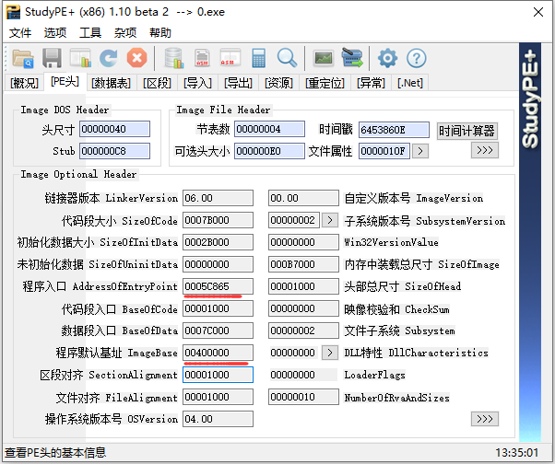Click the >>> button below NumberOfRvaAndSizes
Screen dimensions: 555x464
click(x=485, y=419)
